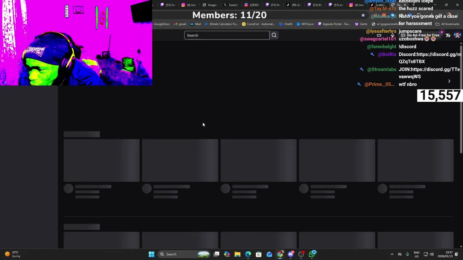The height and width of the screenshot is (260, 463).
Task: Focus Google Chrome from the taskbar
Action: coord(280,254)
